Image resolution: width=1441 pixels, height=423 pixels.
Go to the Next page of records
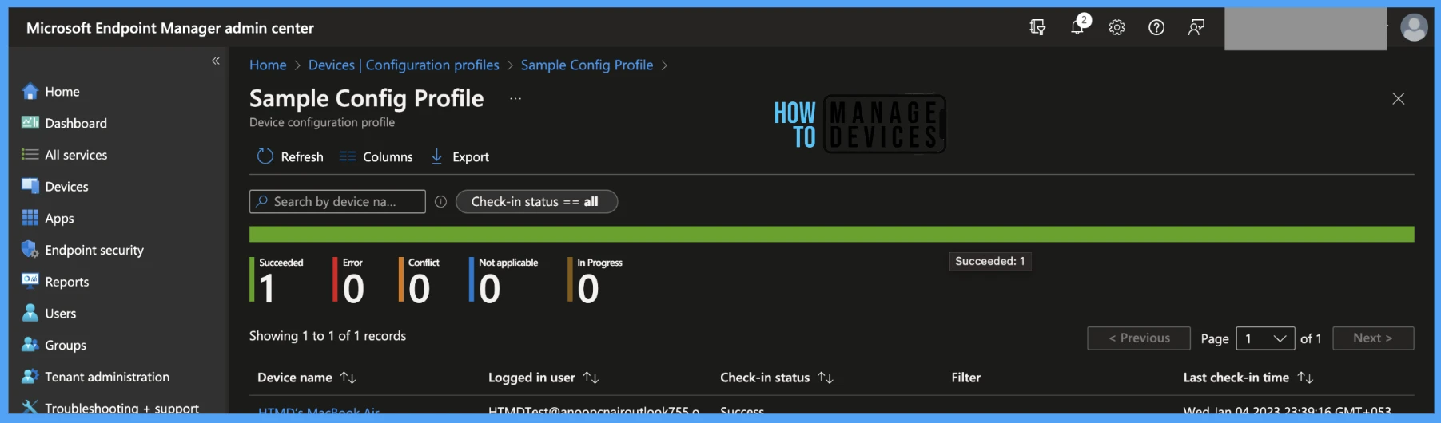[1373, 338]
